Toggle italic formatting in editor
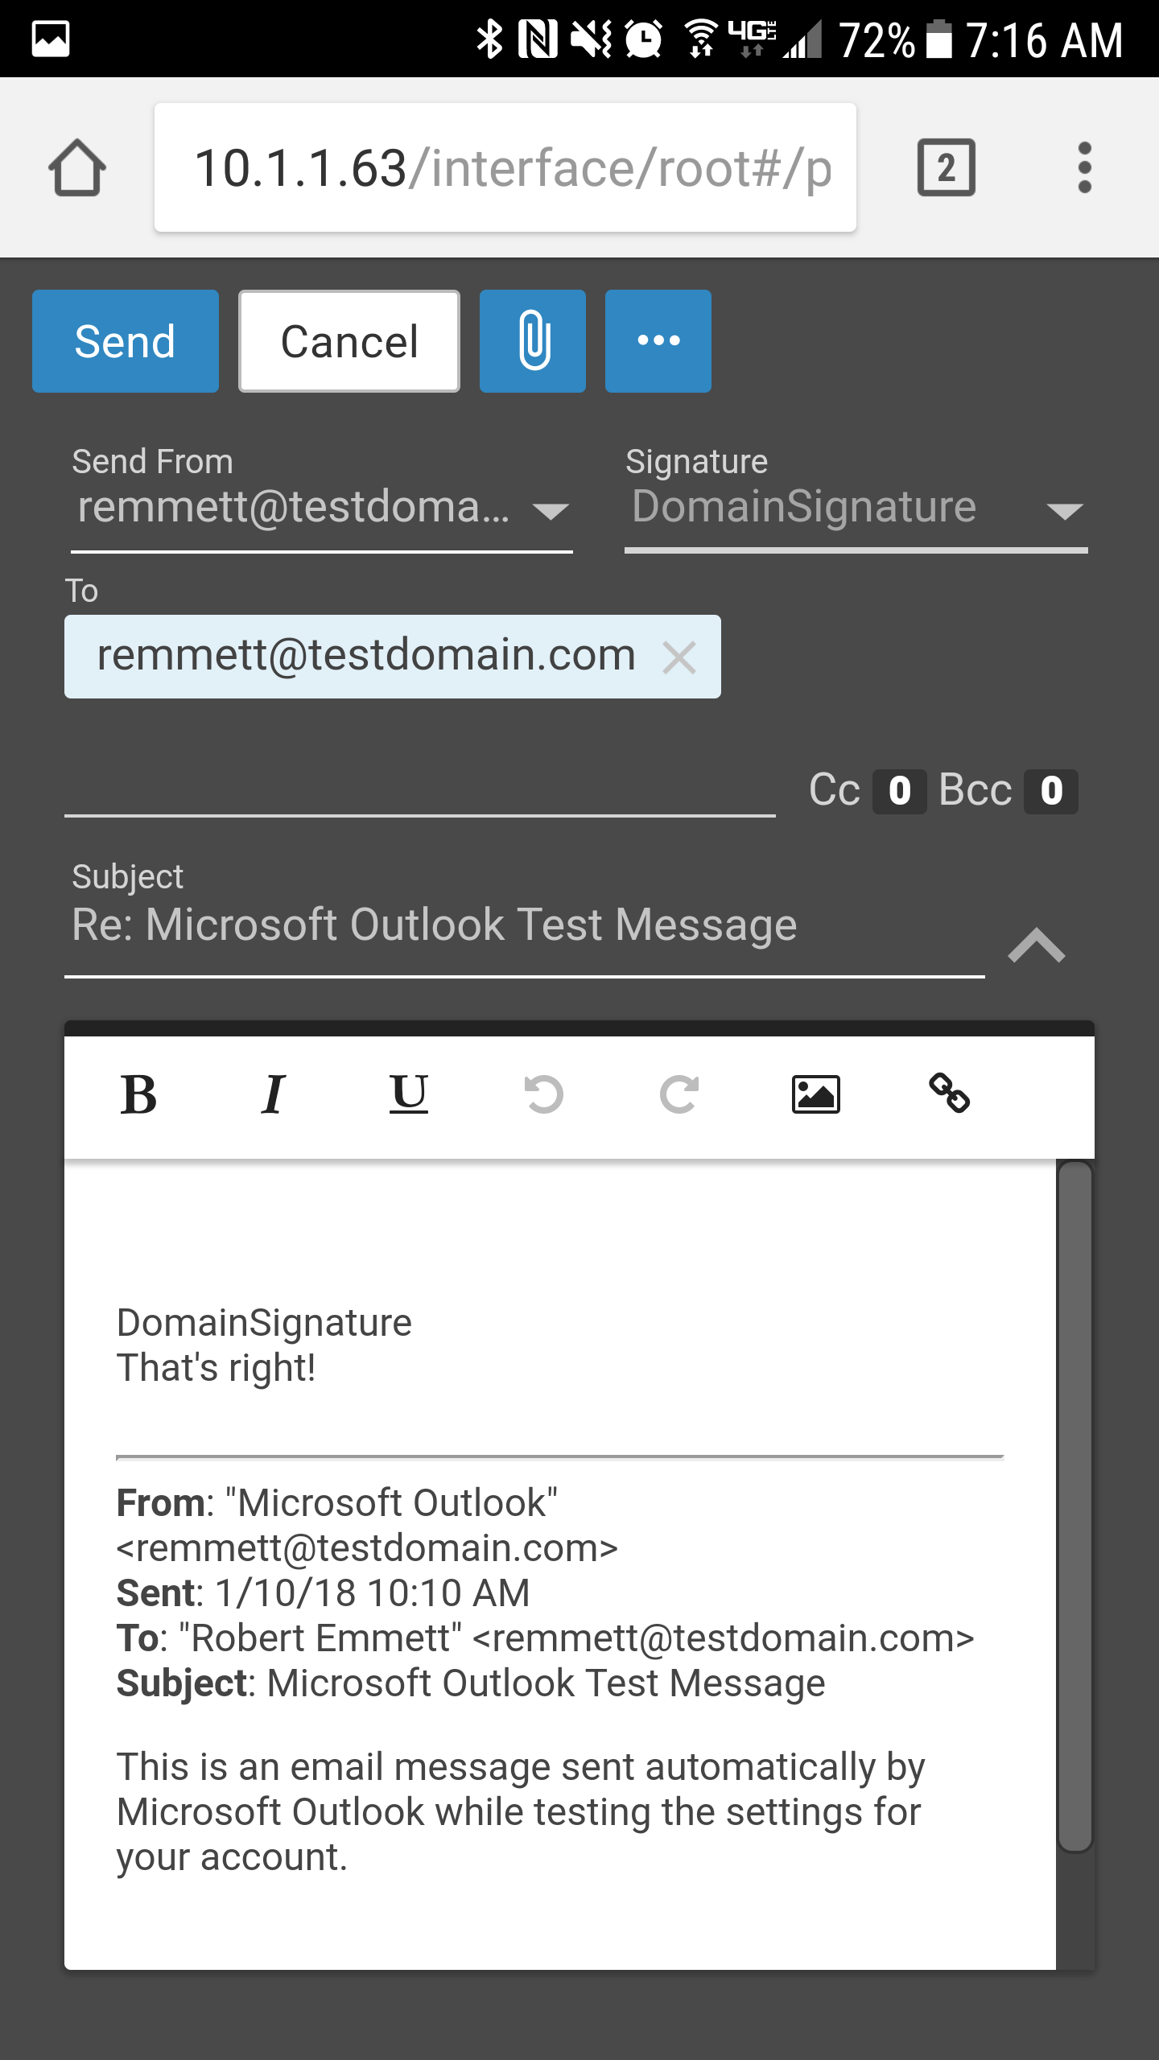Screen dimensions: 1159x2060 click(x=274, y=1095)
